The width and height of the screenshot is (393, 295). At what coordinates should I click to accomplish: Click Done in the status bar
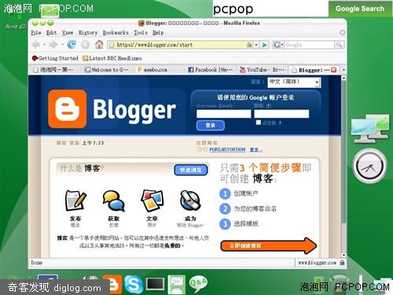(36, 263)
